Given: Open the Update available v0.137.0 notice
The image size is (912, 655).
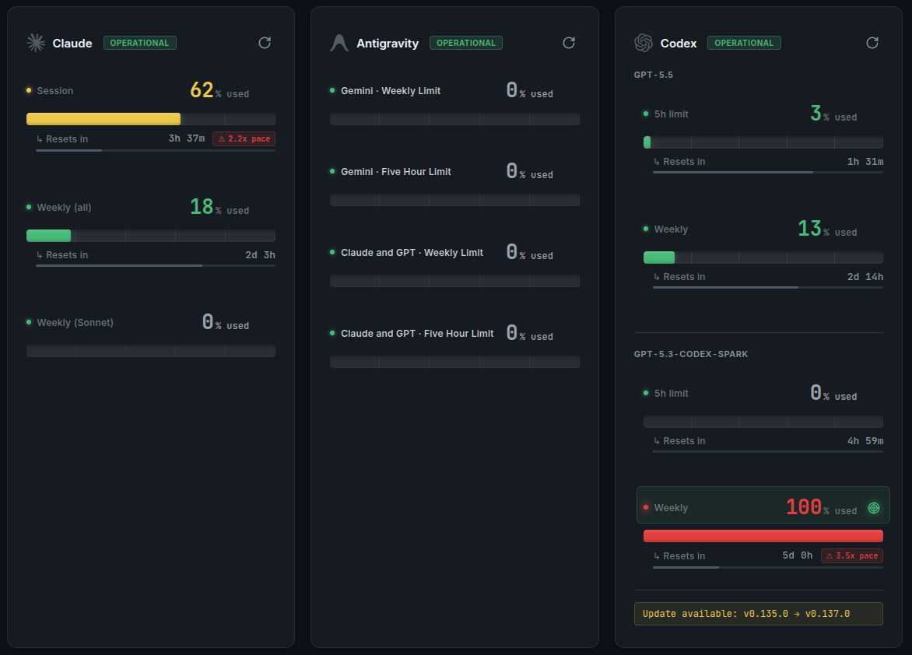Looking at the screenshot, I should click(x=759, y=614).
